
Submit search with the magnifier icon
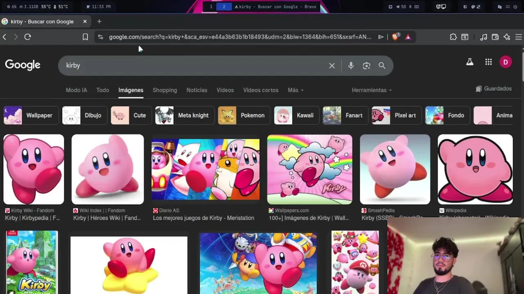point(382,66)
